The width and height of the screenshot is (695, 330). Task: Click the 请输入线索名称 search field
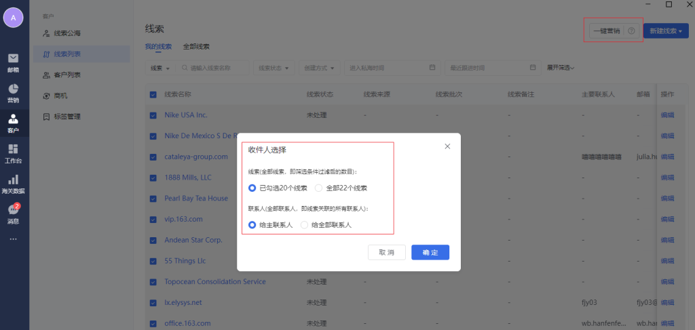pyautogui.click(x=217, y=68)
